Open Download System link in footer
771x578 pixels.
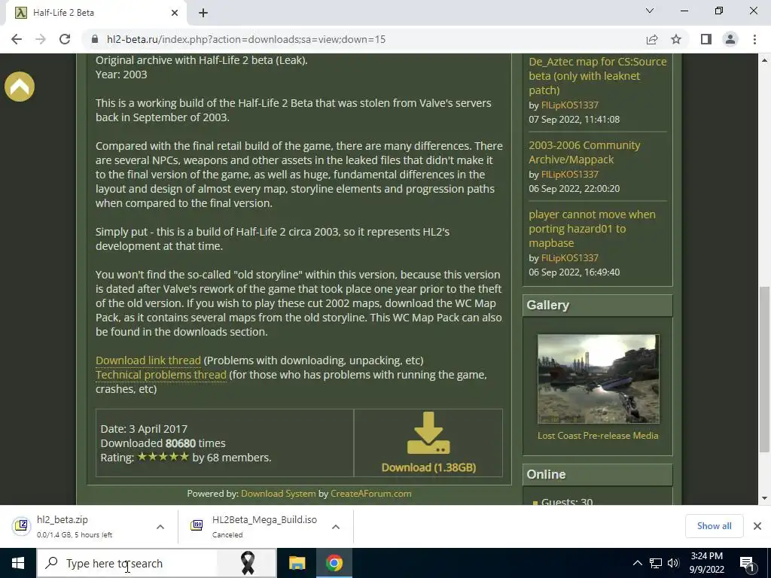[x=279, y=494]
